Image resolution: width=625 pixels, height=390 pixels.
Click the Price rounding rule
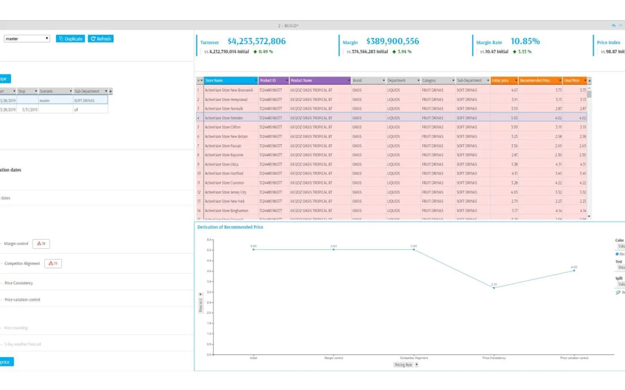(x=16, y=328)
